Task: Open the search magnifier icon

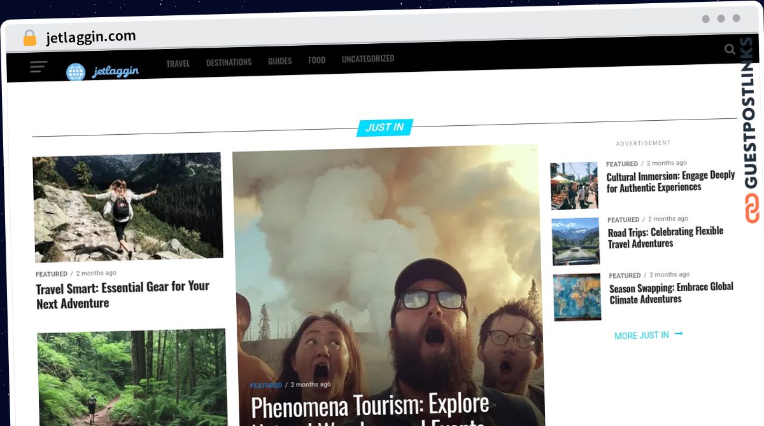Action: (x=730, y=50)
